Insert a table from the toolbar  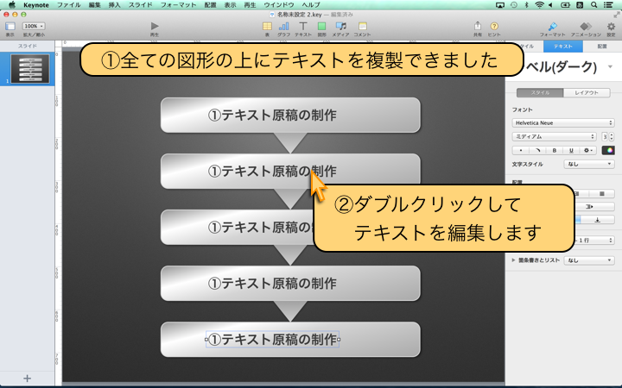(x=266, y=27)
